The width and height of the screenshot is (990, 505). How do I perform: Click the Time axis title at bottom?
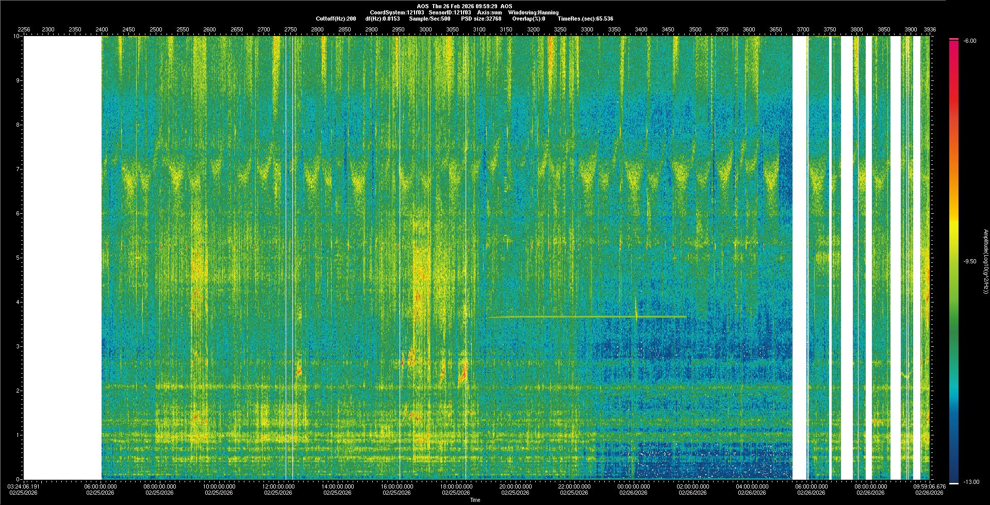(475, 500)
